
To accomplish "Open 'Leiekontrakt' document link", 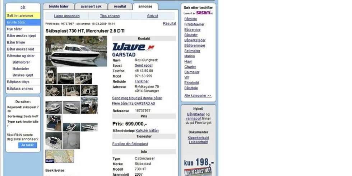I will pyautogui.click(x=198, y=142).
